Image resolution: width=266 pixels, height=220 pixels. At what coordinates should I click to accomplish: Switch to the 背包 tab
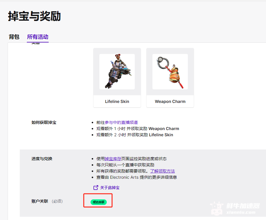(x=14, y=37)
